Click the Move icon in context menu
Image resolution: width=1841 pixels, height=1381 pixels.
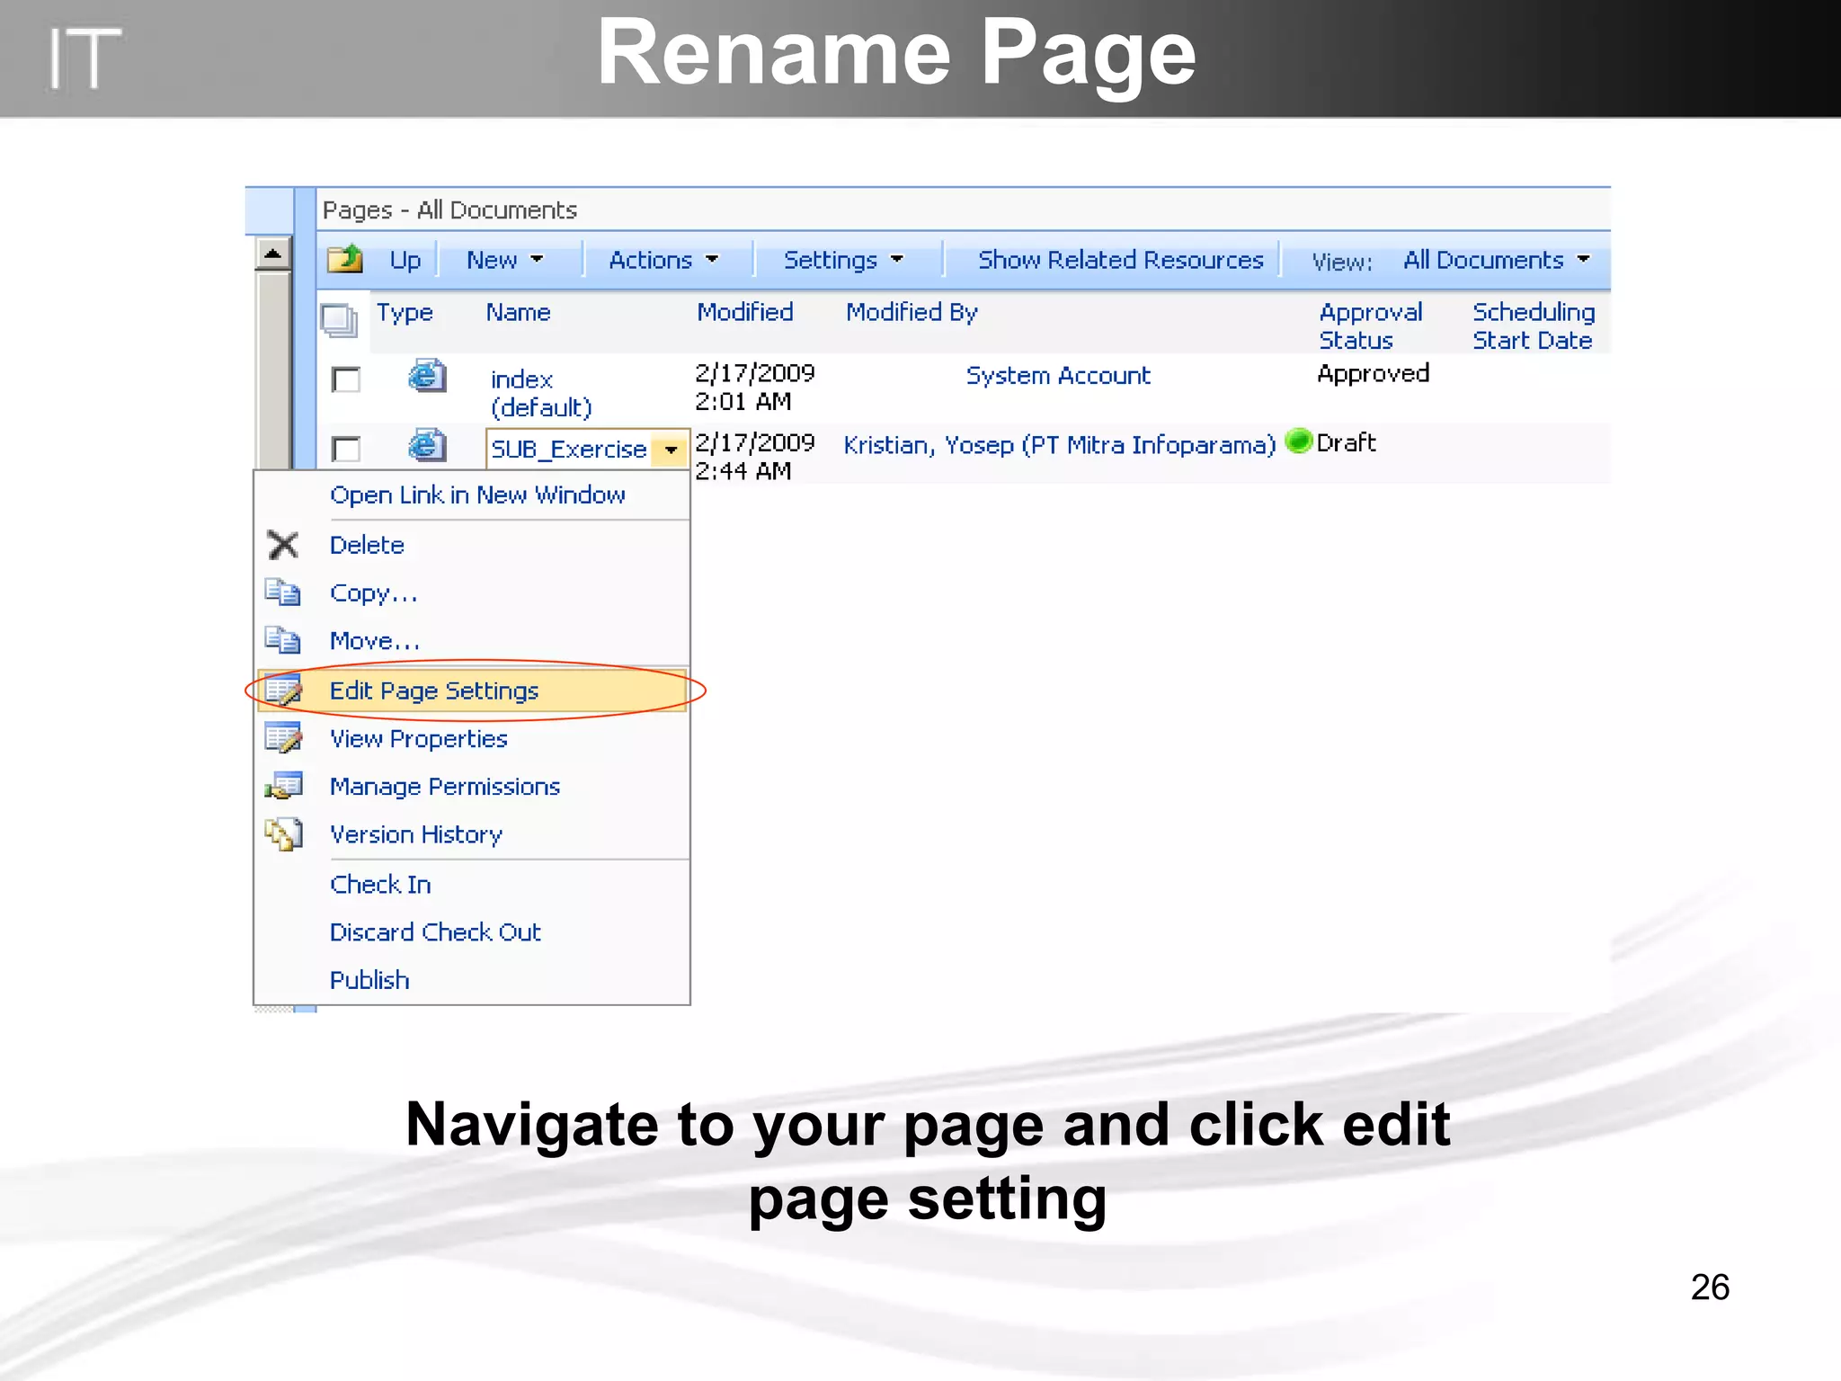pyautogui.click(x=282, y=640)
